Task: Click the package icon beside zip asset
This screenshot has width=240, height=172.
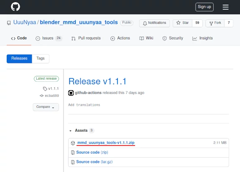Action: pos(73,143)
